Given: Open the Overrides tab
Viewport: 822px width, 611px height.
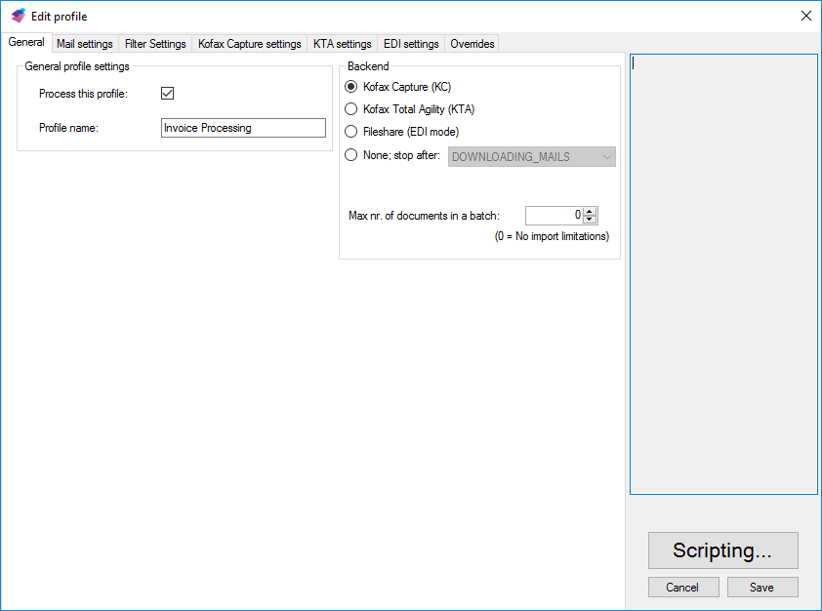Looking at the screenshot, I should click(473, 44).
